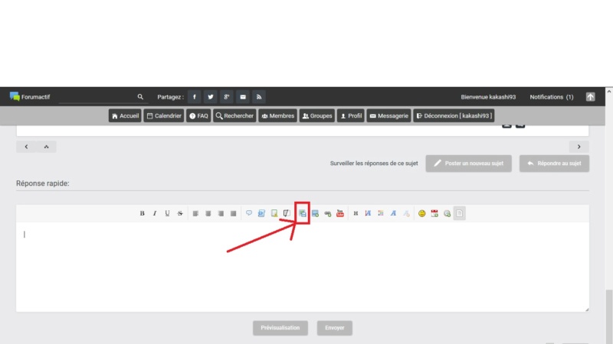613x344 pixels.
Task: Justify the text alignment
Action: tap(234, 213)
